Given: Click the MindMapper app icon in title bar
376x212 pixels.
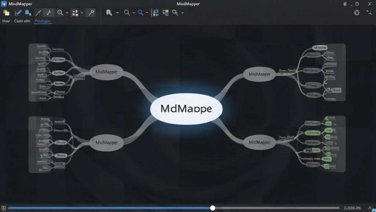Looking at the screenshot, I should tap(4, 4).
